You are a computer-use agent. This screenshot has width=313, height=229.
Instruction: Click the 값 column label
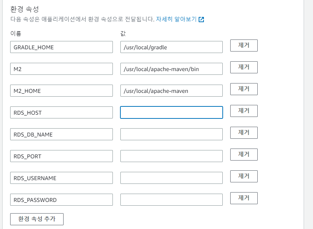click(123, 33)
